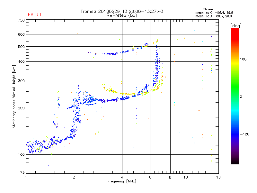This screenshot has width=257, height=193.
Task: Click the 'Frequency [MHz]' axis title
Action: click(x=122, y=181)
